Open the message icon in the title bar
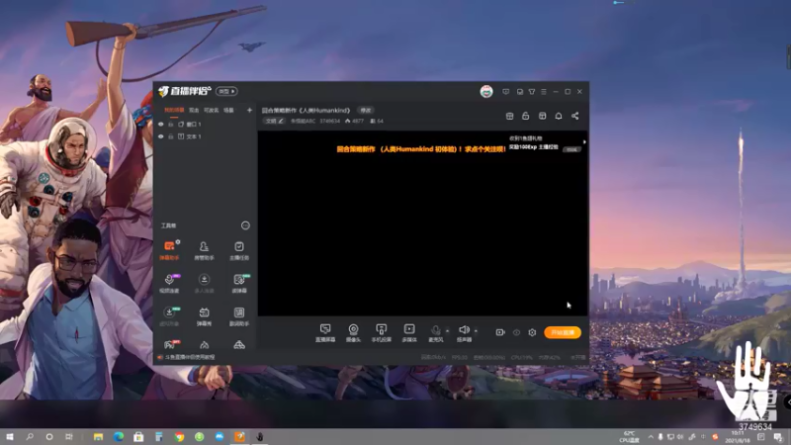Viewport: 791px width, 445px height. click(x=506, y=92)
